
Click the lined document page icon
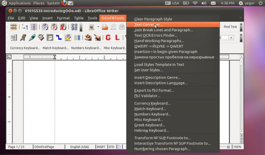[13, 38]
